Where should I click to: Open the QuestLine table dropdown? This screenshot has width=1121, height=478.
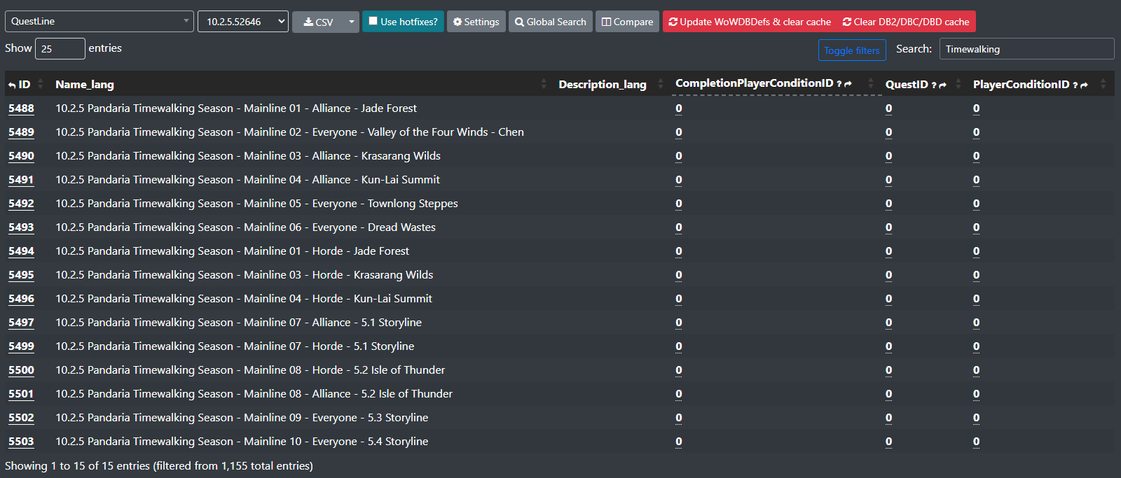99,22
